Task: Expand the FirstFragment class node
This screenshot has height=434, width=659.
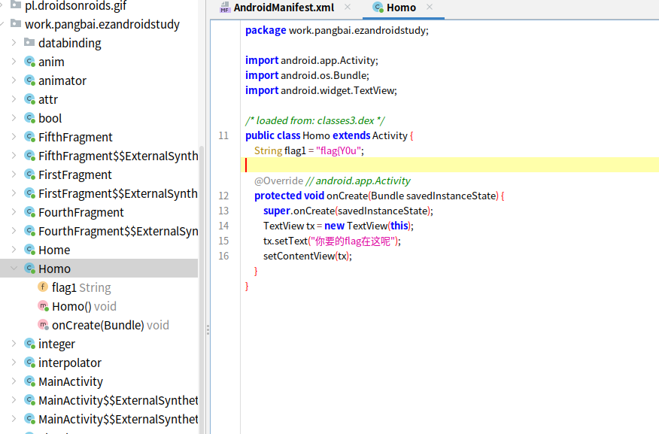Action: click(x=14, y=175)
